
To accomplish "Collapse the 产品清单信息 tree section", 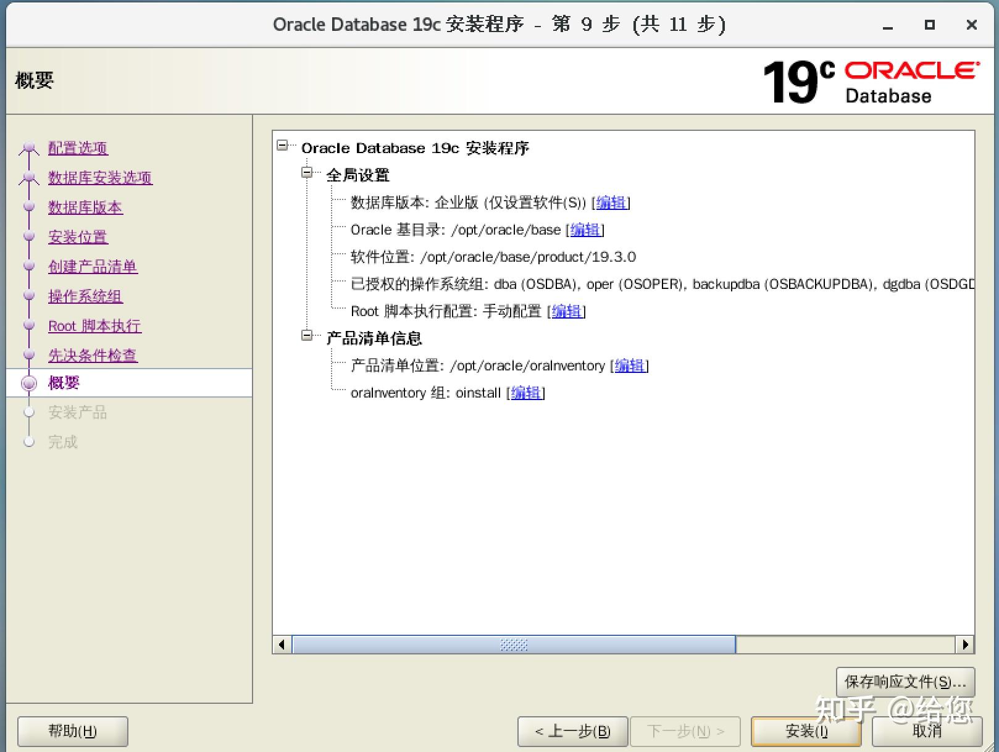I will (306, 335).
